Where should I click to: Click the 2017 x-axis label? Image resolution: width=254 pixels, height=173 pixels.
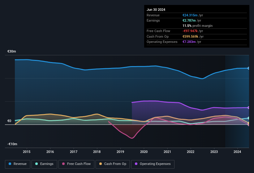[74, 152]
